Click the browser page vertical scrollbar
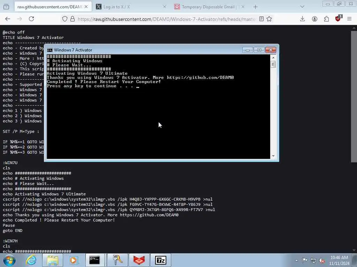This screenshot has width=357, height=267. 354,97
